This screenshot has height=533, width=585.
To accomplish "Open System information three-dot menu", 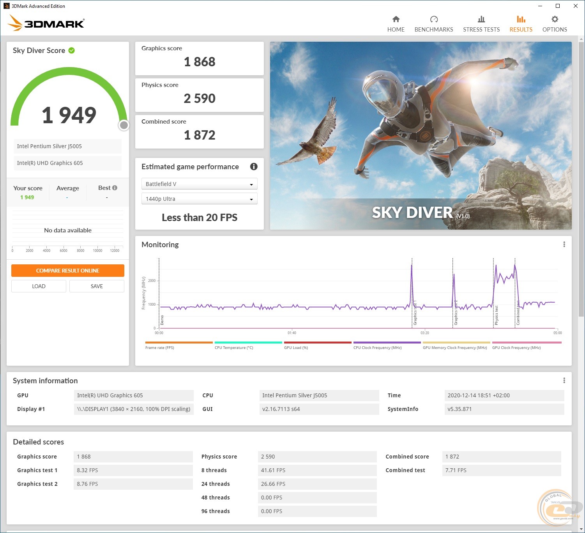I will click(564, 381).
